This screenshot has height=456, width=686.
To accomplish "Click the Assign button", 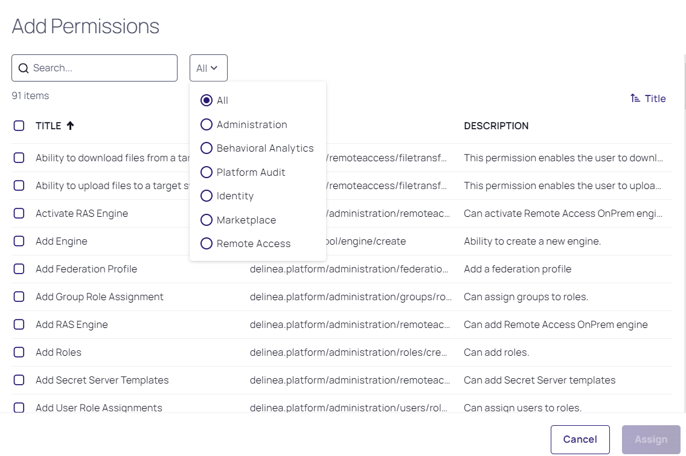I will (x=651, y=440).
